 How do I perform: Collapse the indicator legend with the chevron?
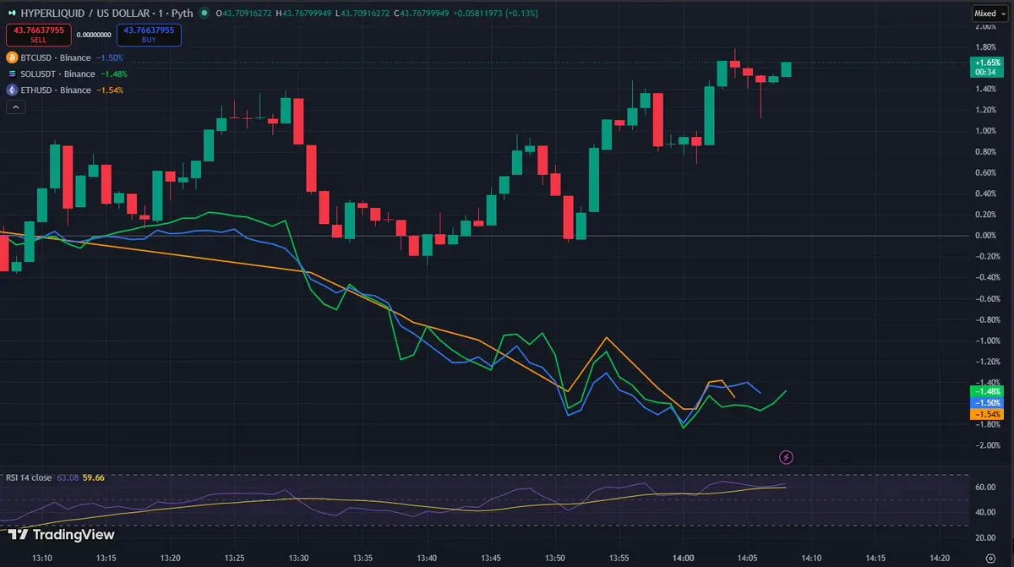click(16, 106)
